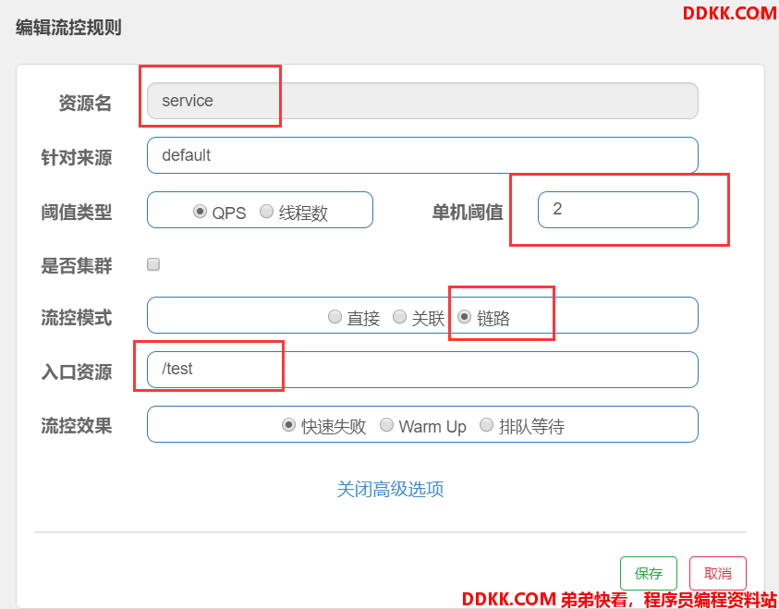Click the 针对来源 label
The image size is (779, 609).
(77, 158)
